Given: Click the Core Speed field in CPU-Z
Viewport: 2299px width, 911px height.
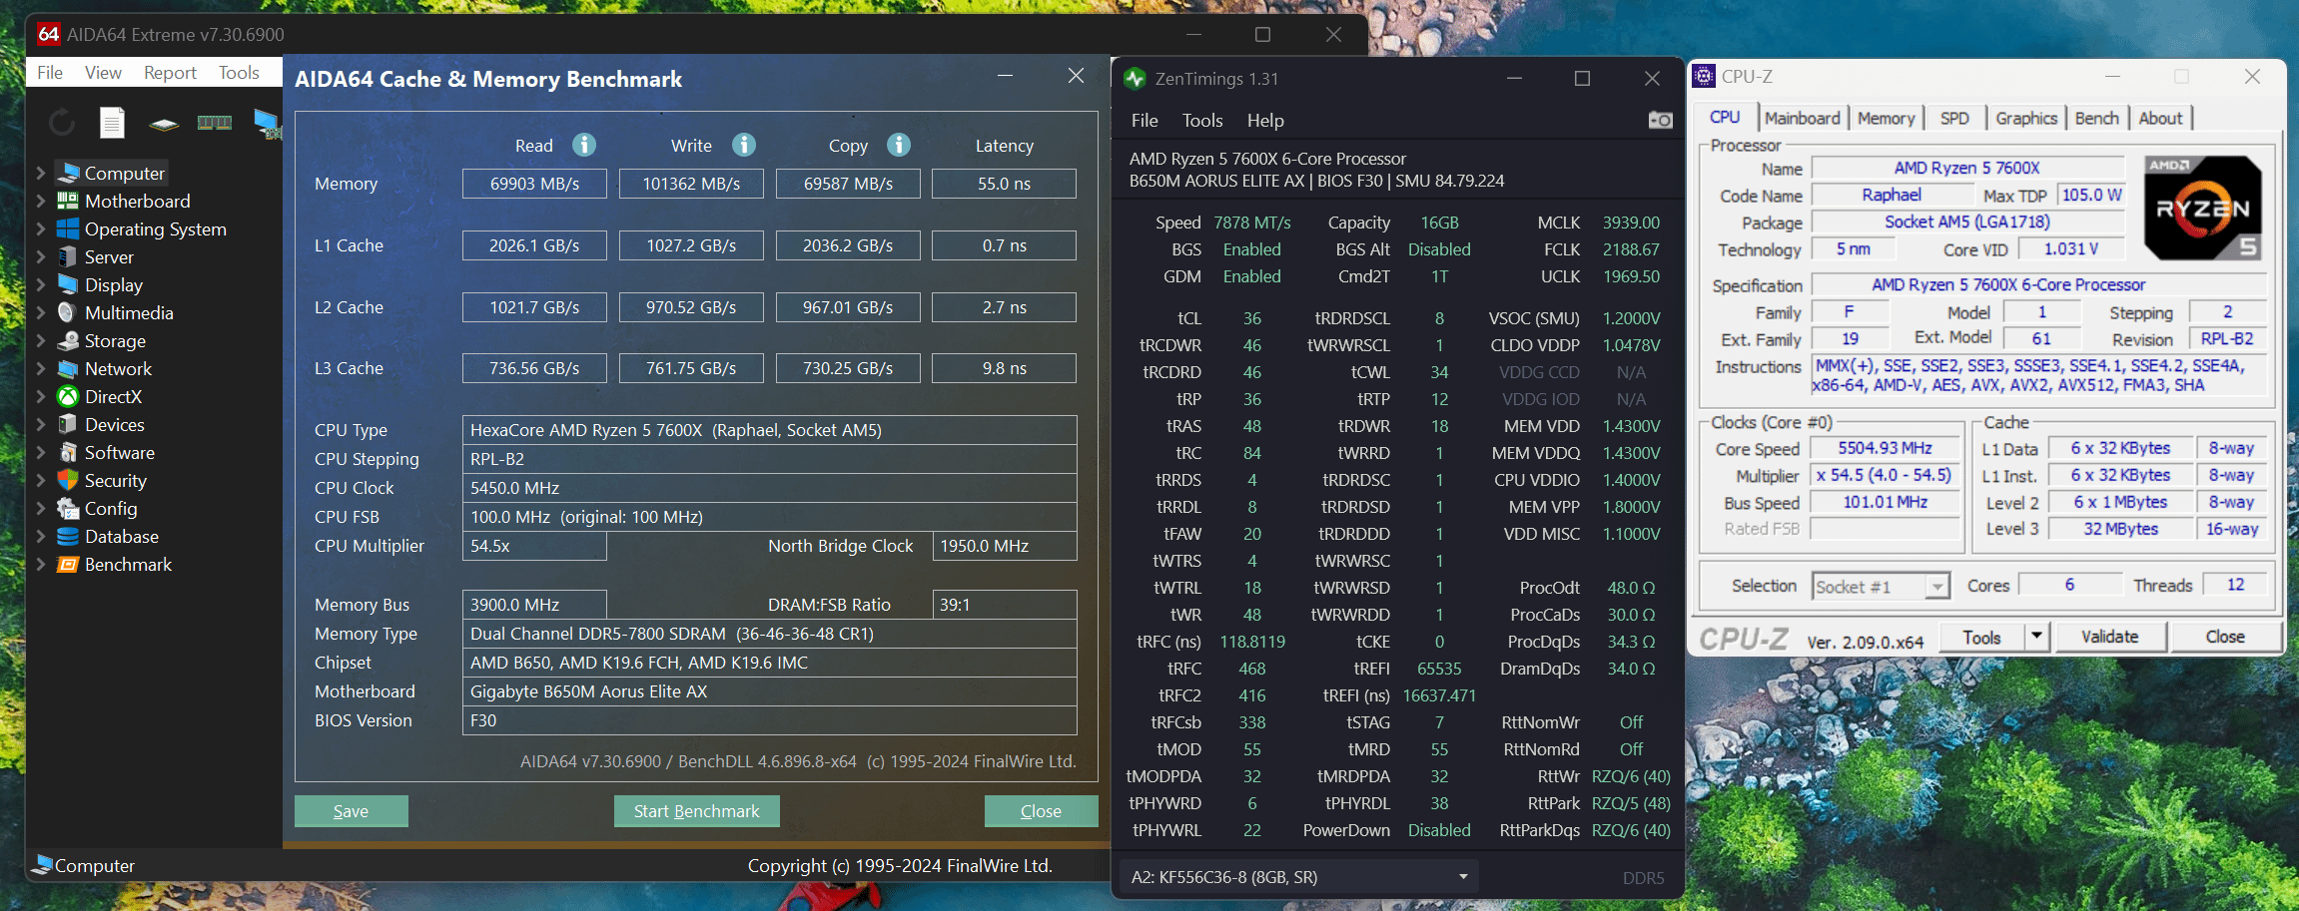Looking at the screenshot, I should point(1885,449).
